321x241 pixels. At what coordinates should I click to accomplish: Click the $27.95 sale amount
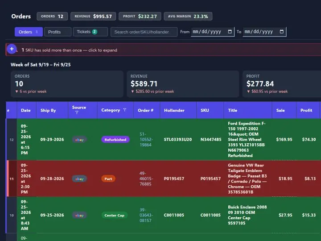click(x=285, y=215)
